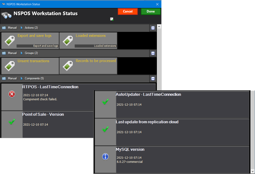The height and width of the screenshot is (174, 255).
Task: Click the blue arrow before Actions (2)
Action: tap(21, 28)
